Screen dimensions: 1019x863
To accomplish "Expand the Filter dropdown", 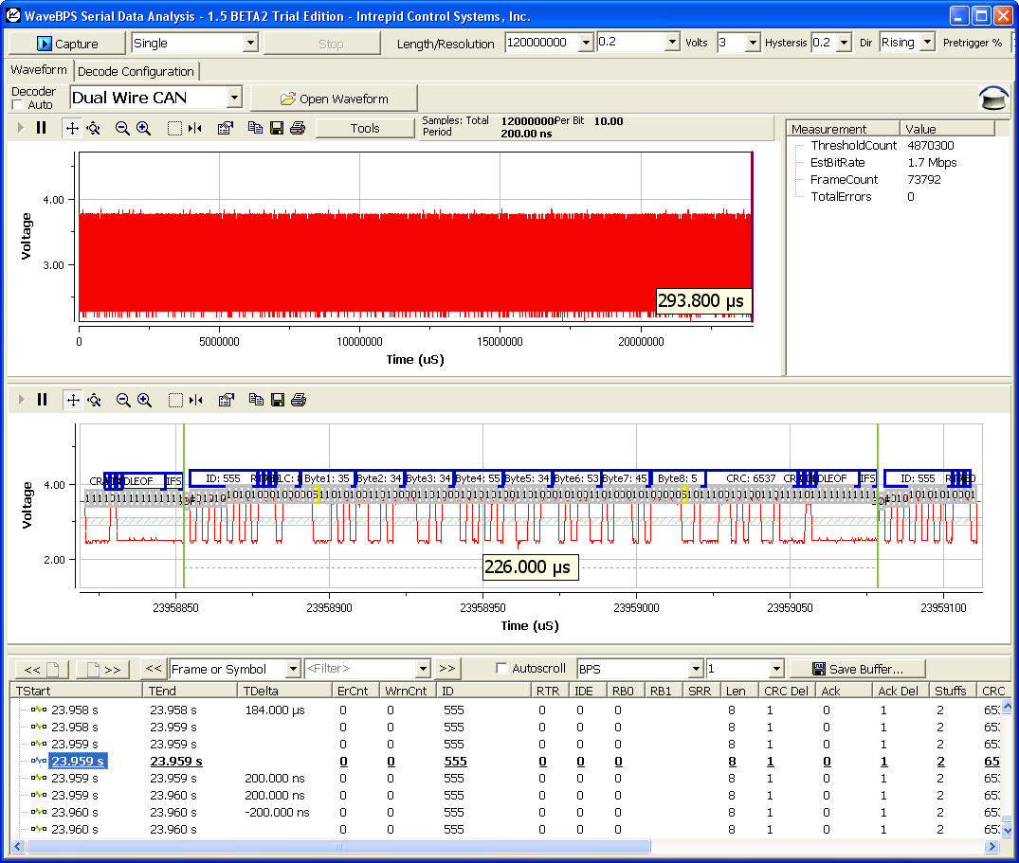I will coord(423,668).
